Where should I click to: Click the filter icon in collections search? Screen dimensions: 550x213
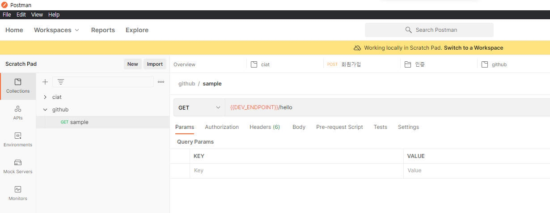click(61, 82)
